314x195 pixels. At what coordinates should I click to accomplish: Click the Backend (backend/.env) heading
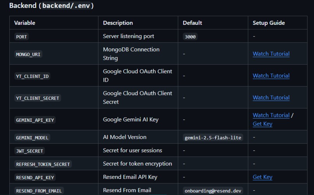coord(51,5)
